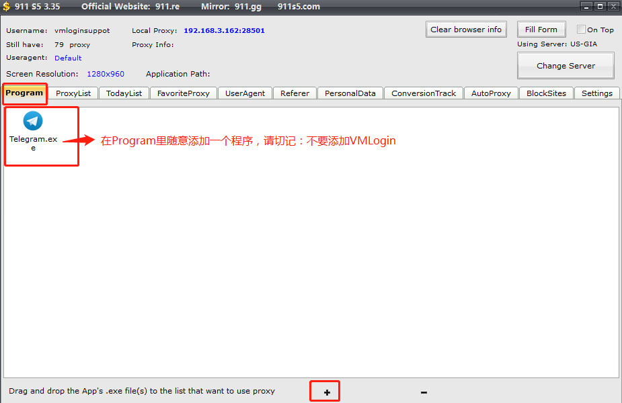Go to the UserAgent tab
Screen dimensions: 622x403
click(245, 93)
